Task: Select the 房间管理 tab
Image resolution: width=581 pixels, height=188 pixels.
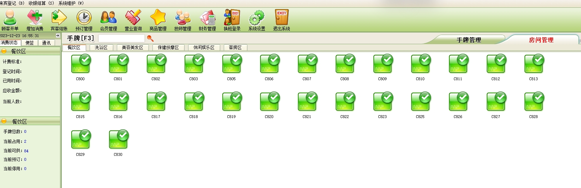Action: tap(541, 40)
